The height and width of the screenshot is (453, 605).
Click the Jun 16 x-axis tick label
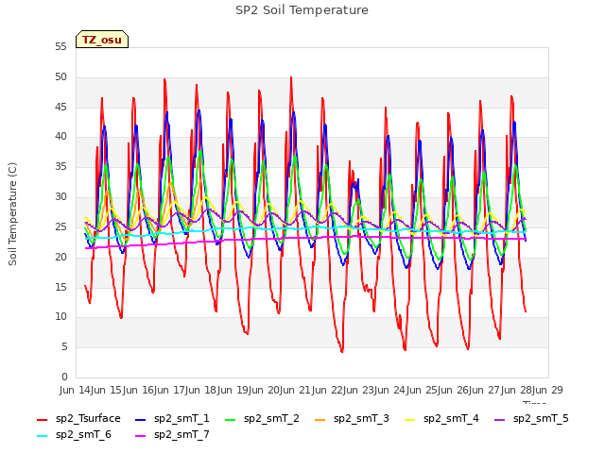click(140, 390)
